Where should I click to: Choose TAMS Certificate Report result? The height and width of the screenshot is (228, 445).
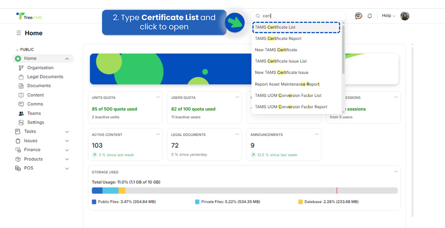coord(278,39)
